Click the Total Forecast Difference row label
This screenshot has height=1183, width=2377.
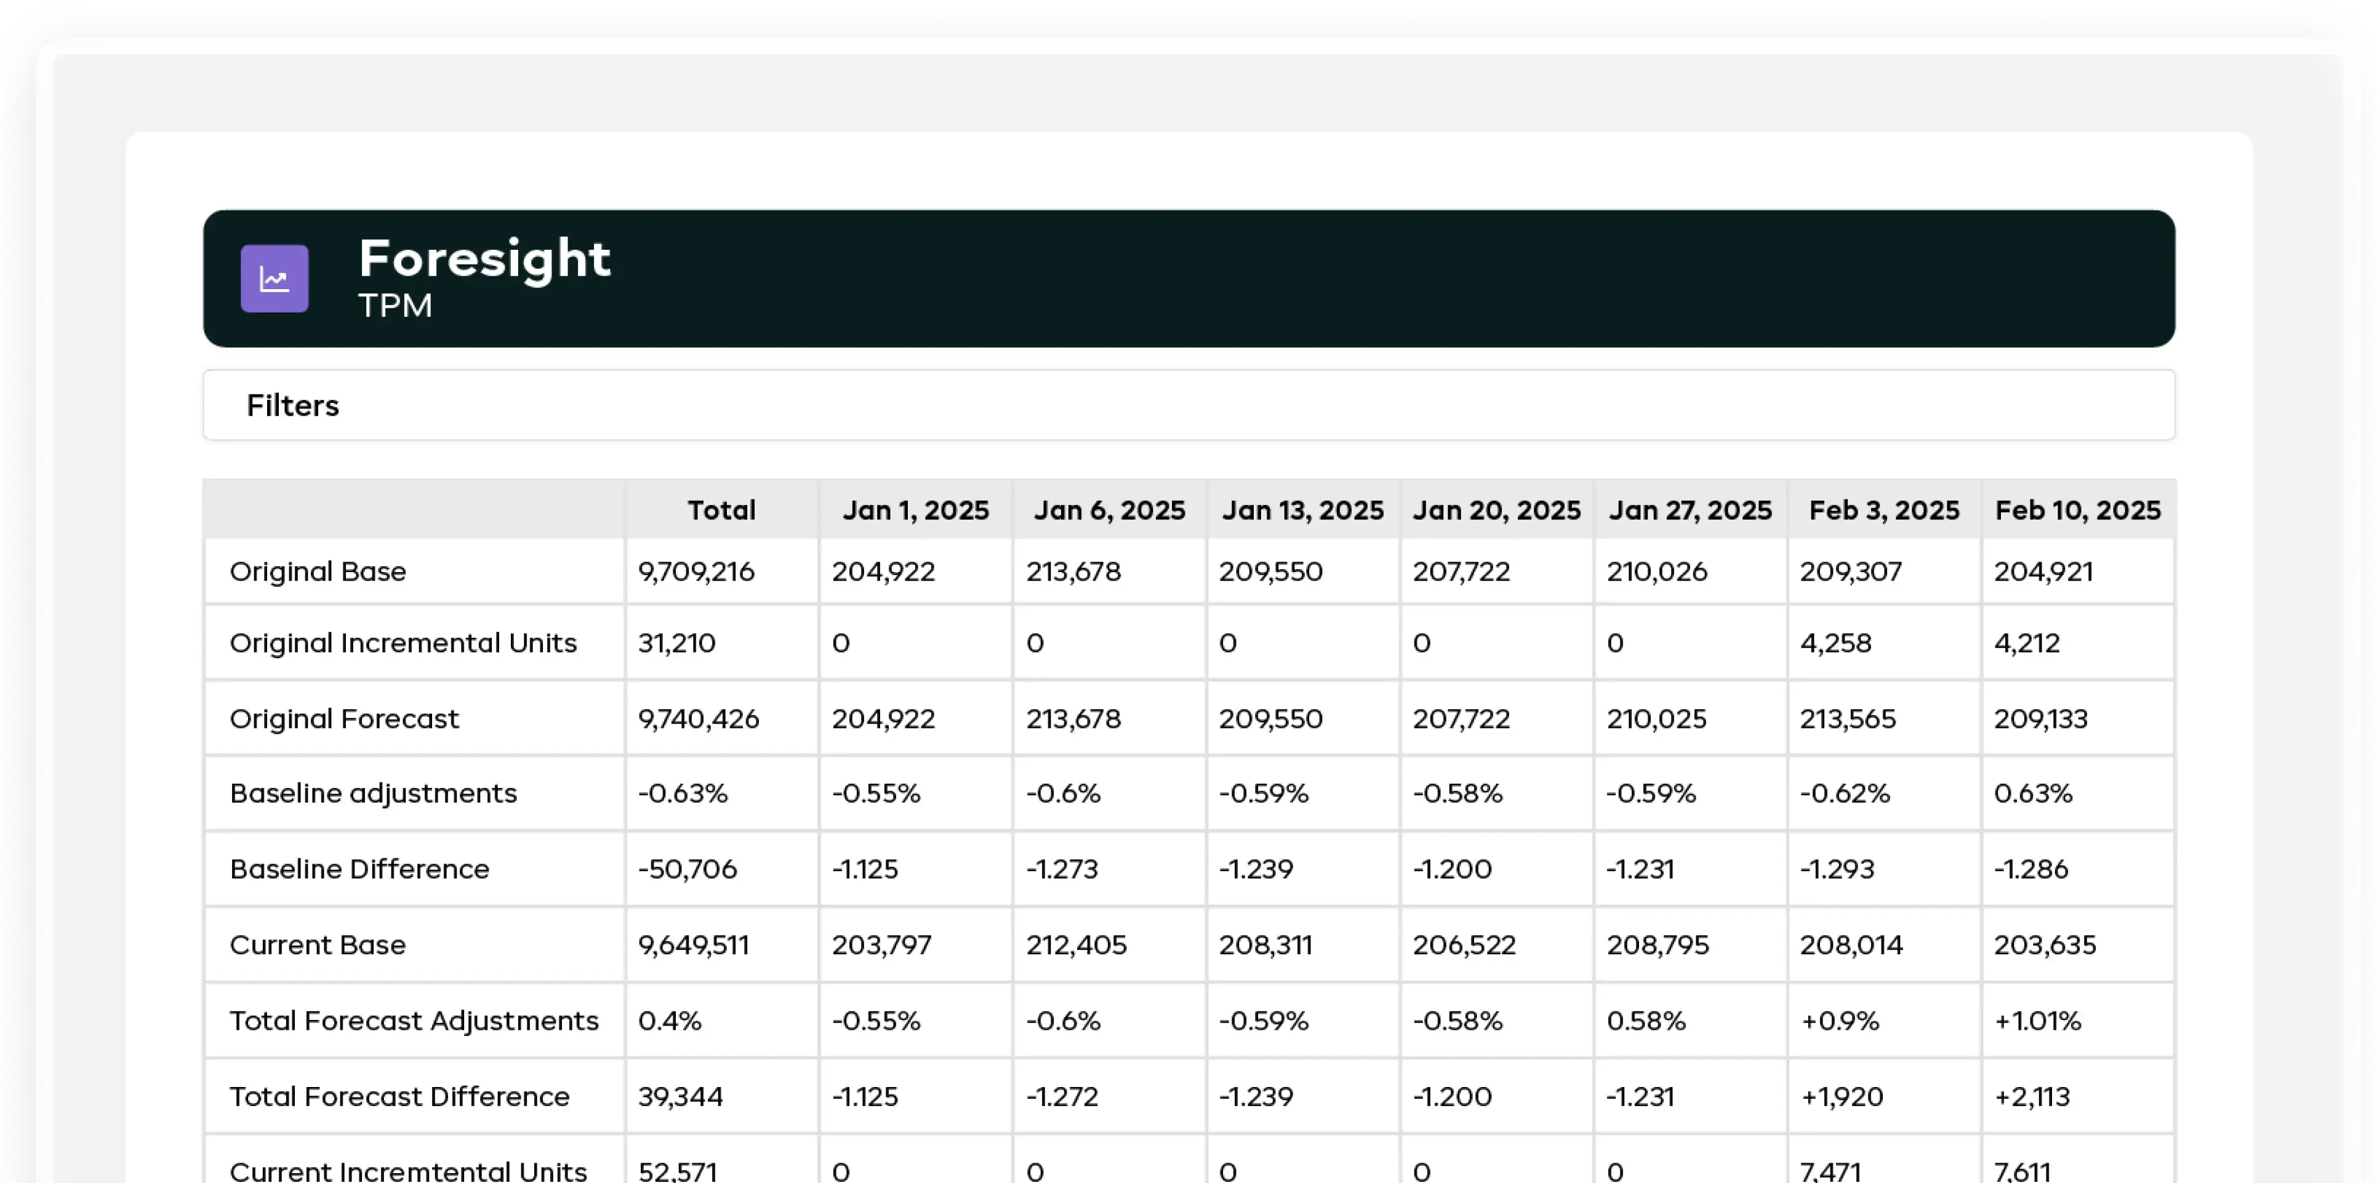coord(399,1096)
